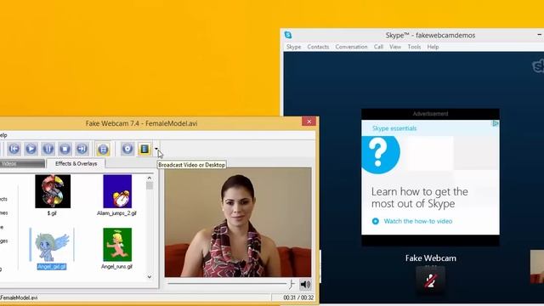
Task: Click the Fake Webcam contact name in Skype
Action: [431, 258]
